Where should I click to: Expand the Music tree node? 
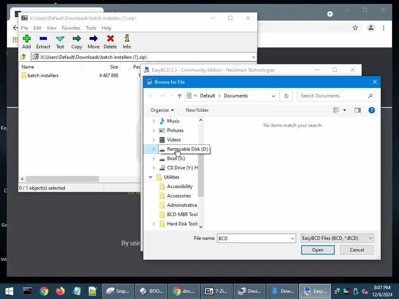click(154, 121)
